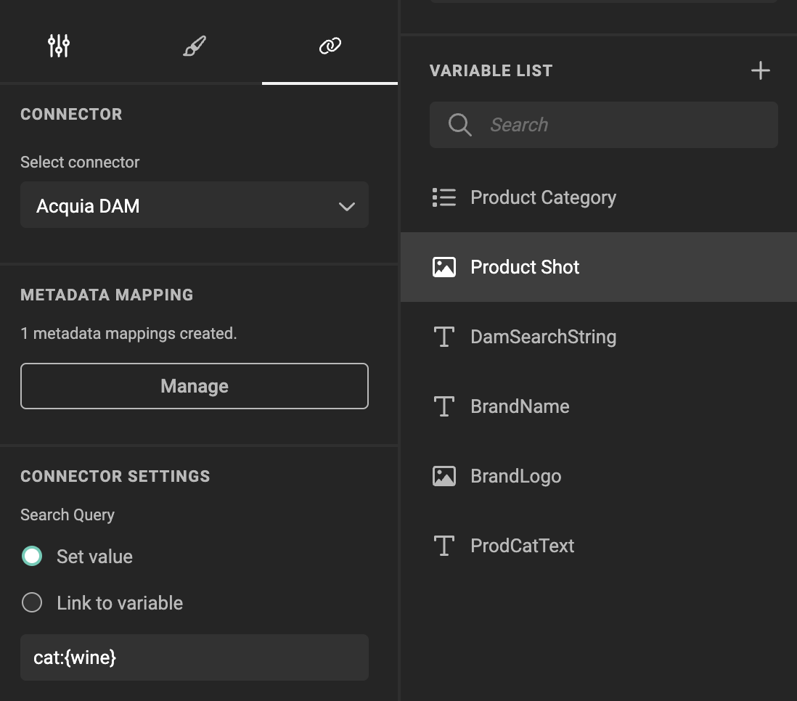
Task: Manage metadata mappings
Action: 194,386
